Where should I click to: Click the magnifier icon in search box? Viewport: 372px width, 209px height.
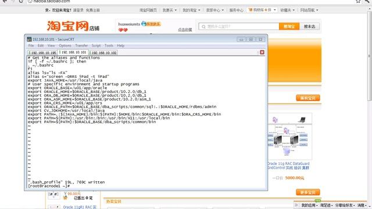[203, 27]
